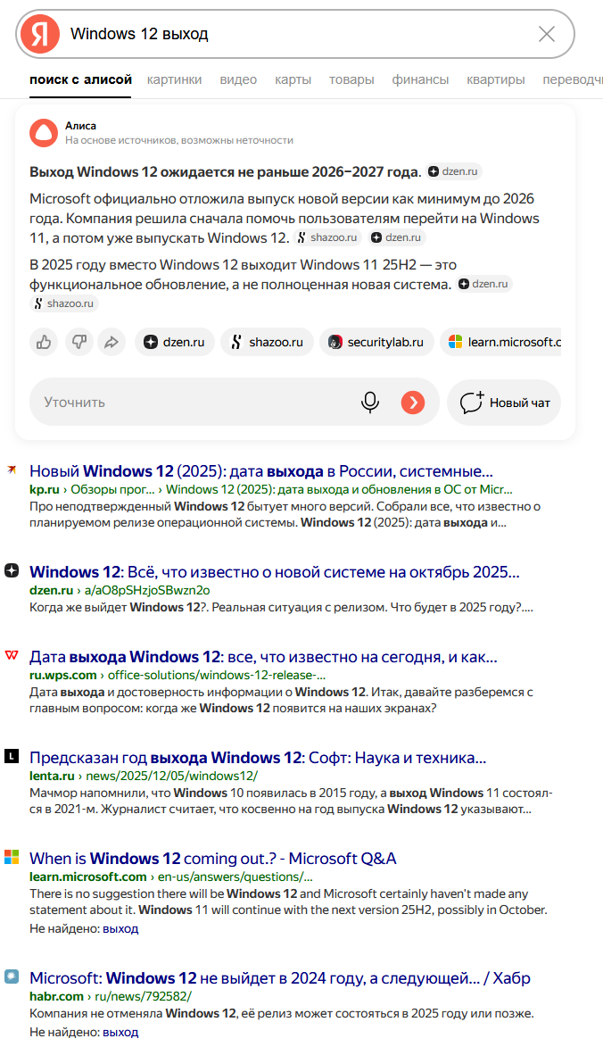The height and width of the screenshot is (1047, 603).
Task: Share Alisa's answer via the arrow icon
Action: (x=112, y=342)
